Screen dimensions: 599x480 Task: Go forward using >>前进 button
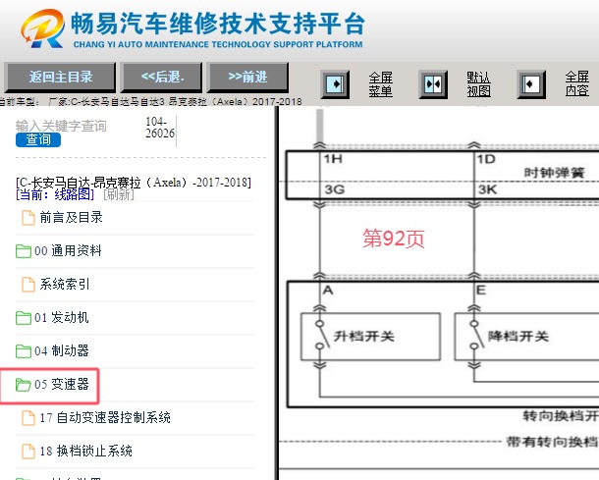[x=247, y=78]
